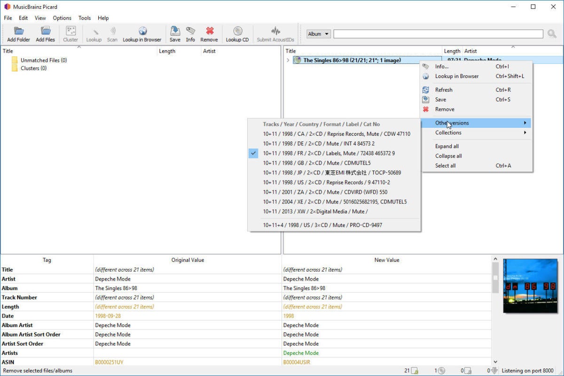The width and height of the screenshot is (564, 376).
Task: Click the red Remove toolbar icon
Action: (209, 31)
